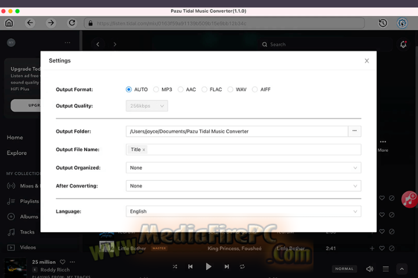Screen dimensions: 418x278
Task: Select AUTO output format
Action: pos(129,89)
